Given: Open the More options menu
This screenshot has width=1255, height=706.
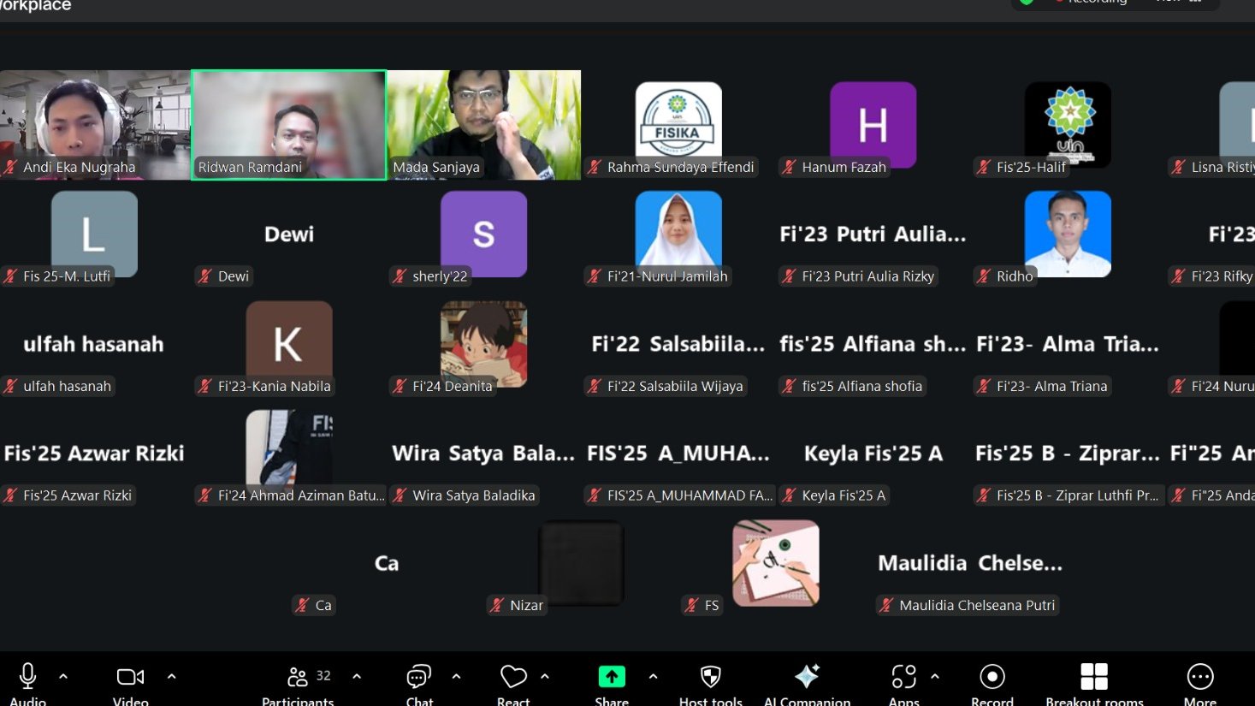Looking at the screenshot, I should coord(1199,678).
